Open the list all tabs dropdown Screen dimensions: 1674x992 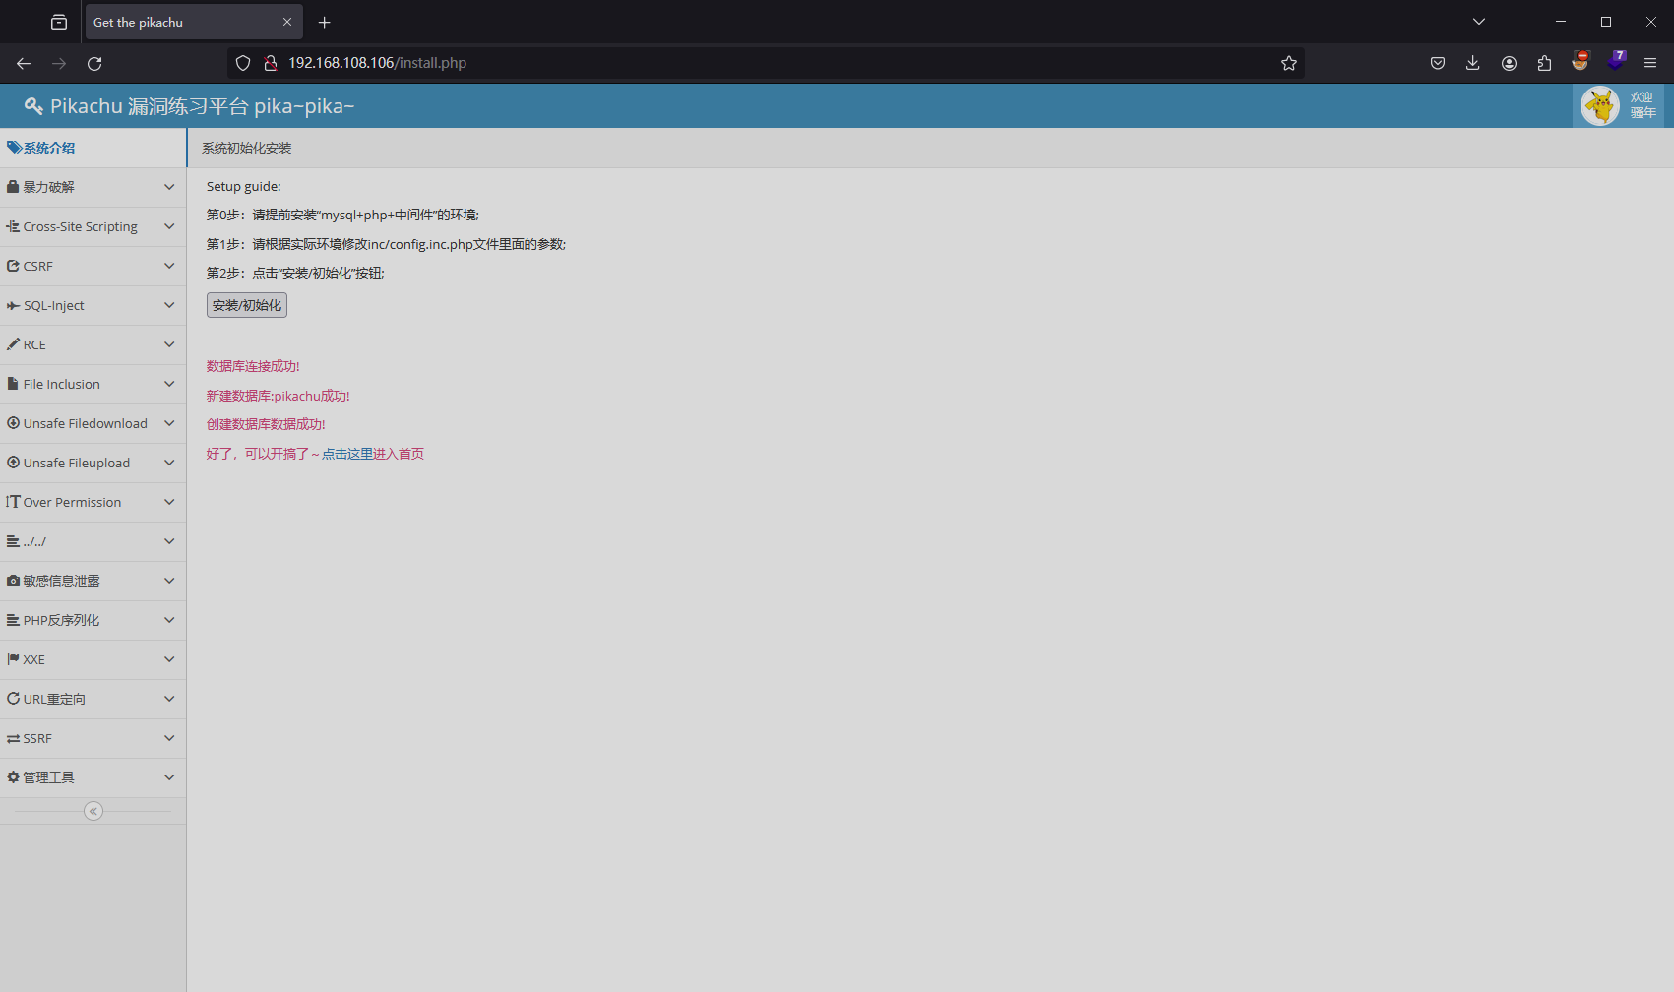click(1479, 22)
